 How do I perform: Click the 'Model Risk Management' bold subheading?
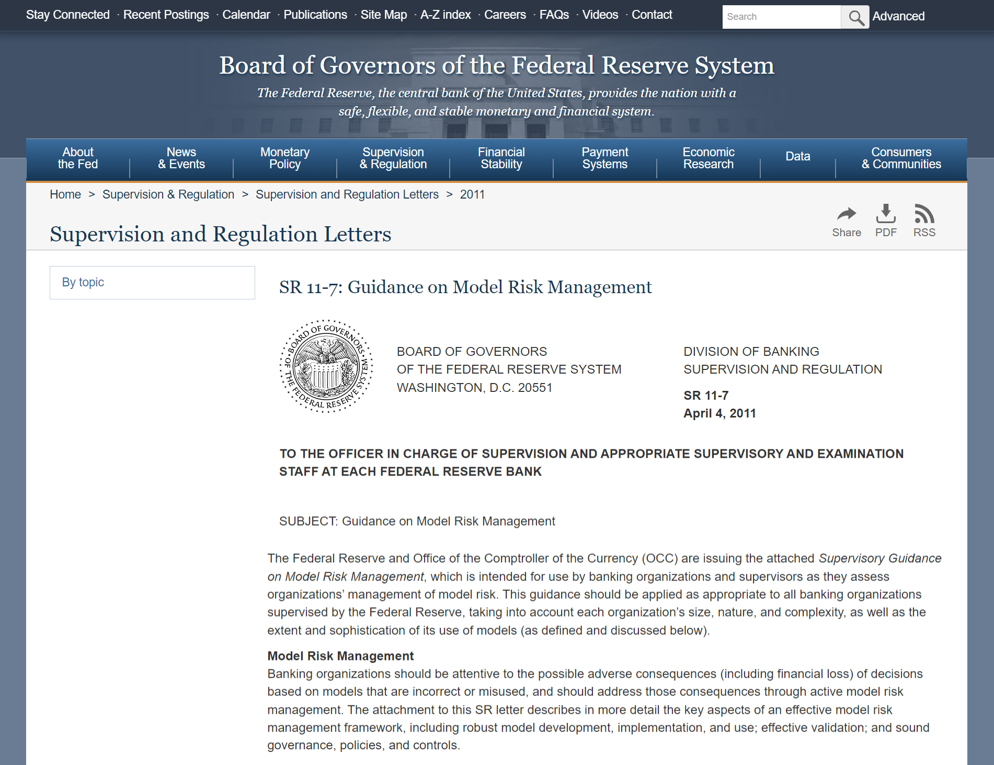tap(340, 656)
